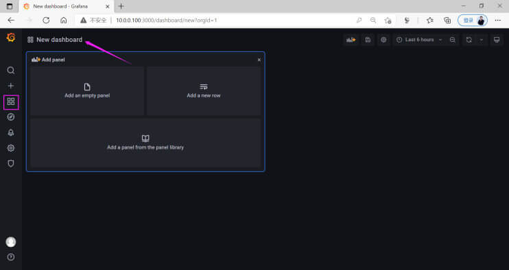Click the dashboard grid icon beside the title
The height and width of the screenshot is (270, 509).
coord(30,40)
